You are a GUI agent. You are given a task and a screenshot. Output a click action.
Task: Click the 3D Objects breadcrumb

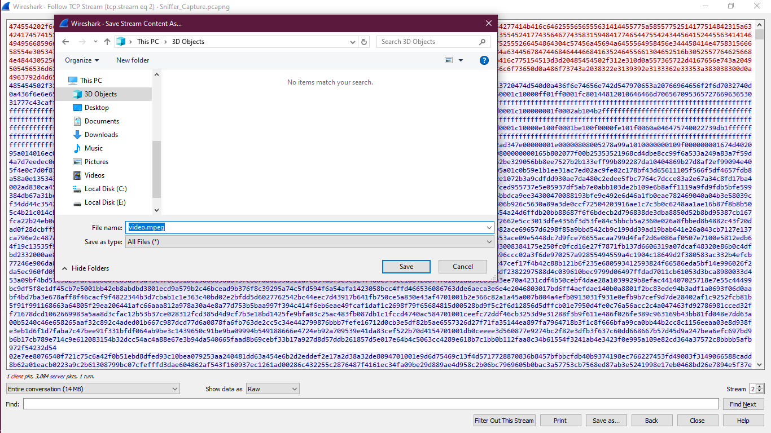point(188,42)
